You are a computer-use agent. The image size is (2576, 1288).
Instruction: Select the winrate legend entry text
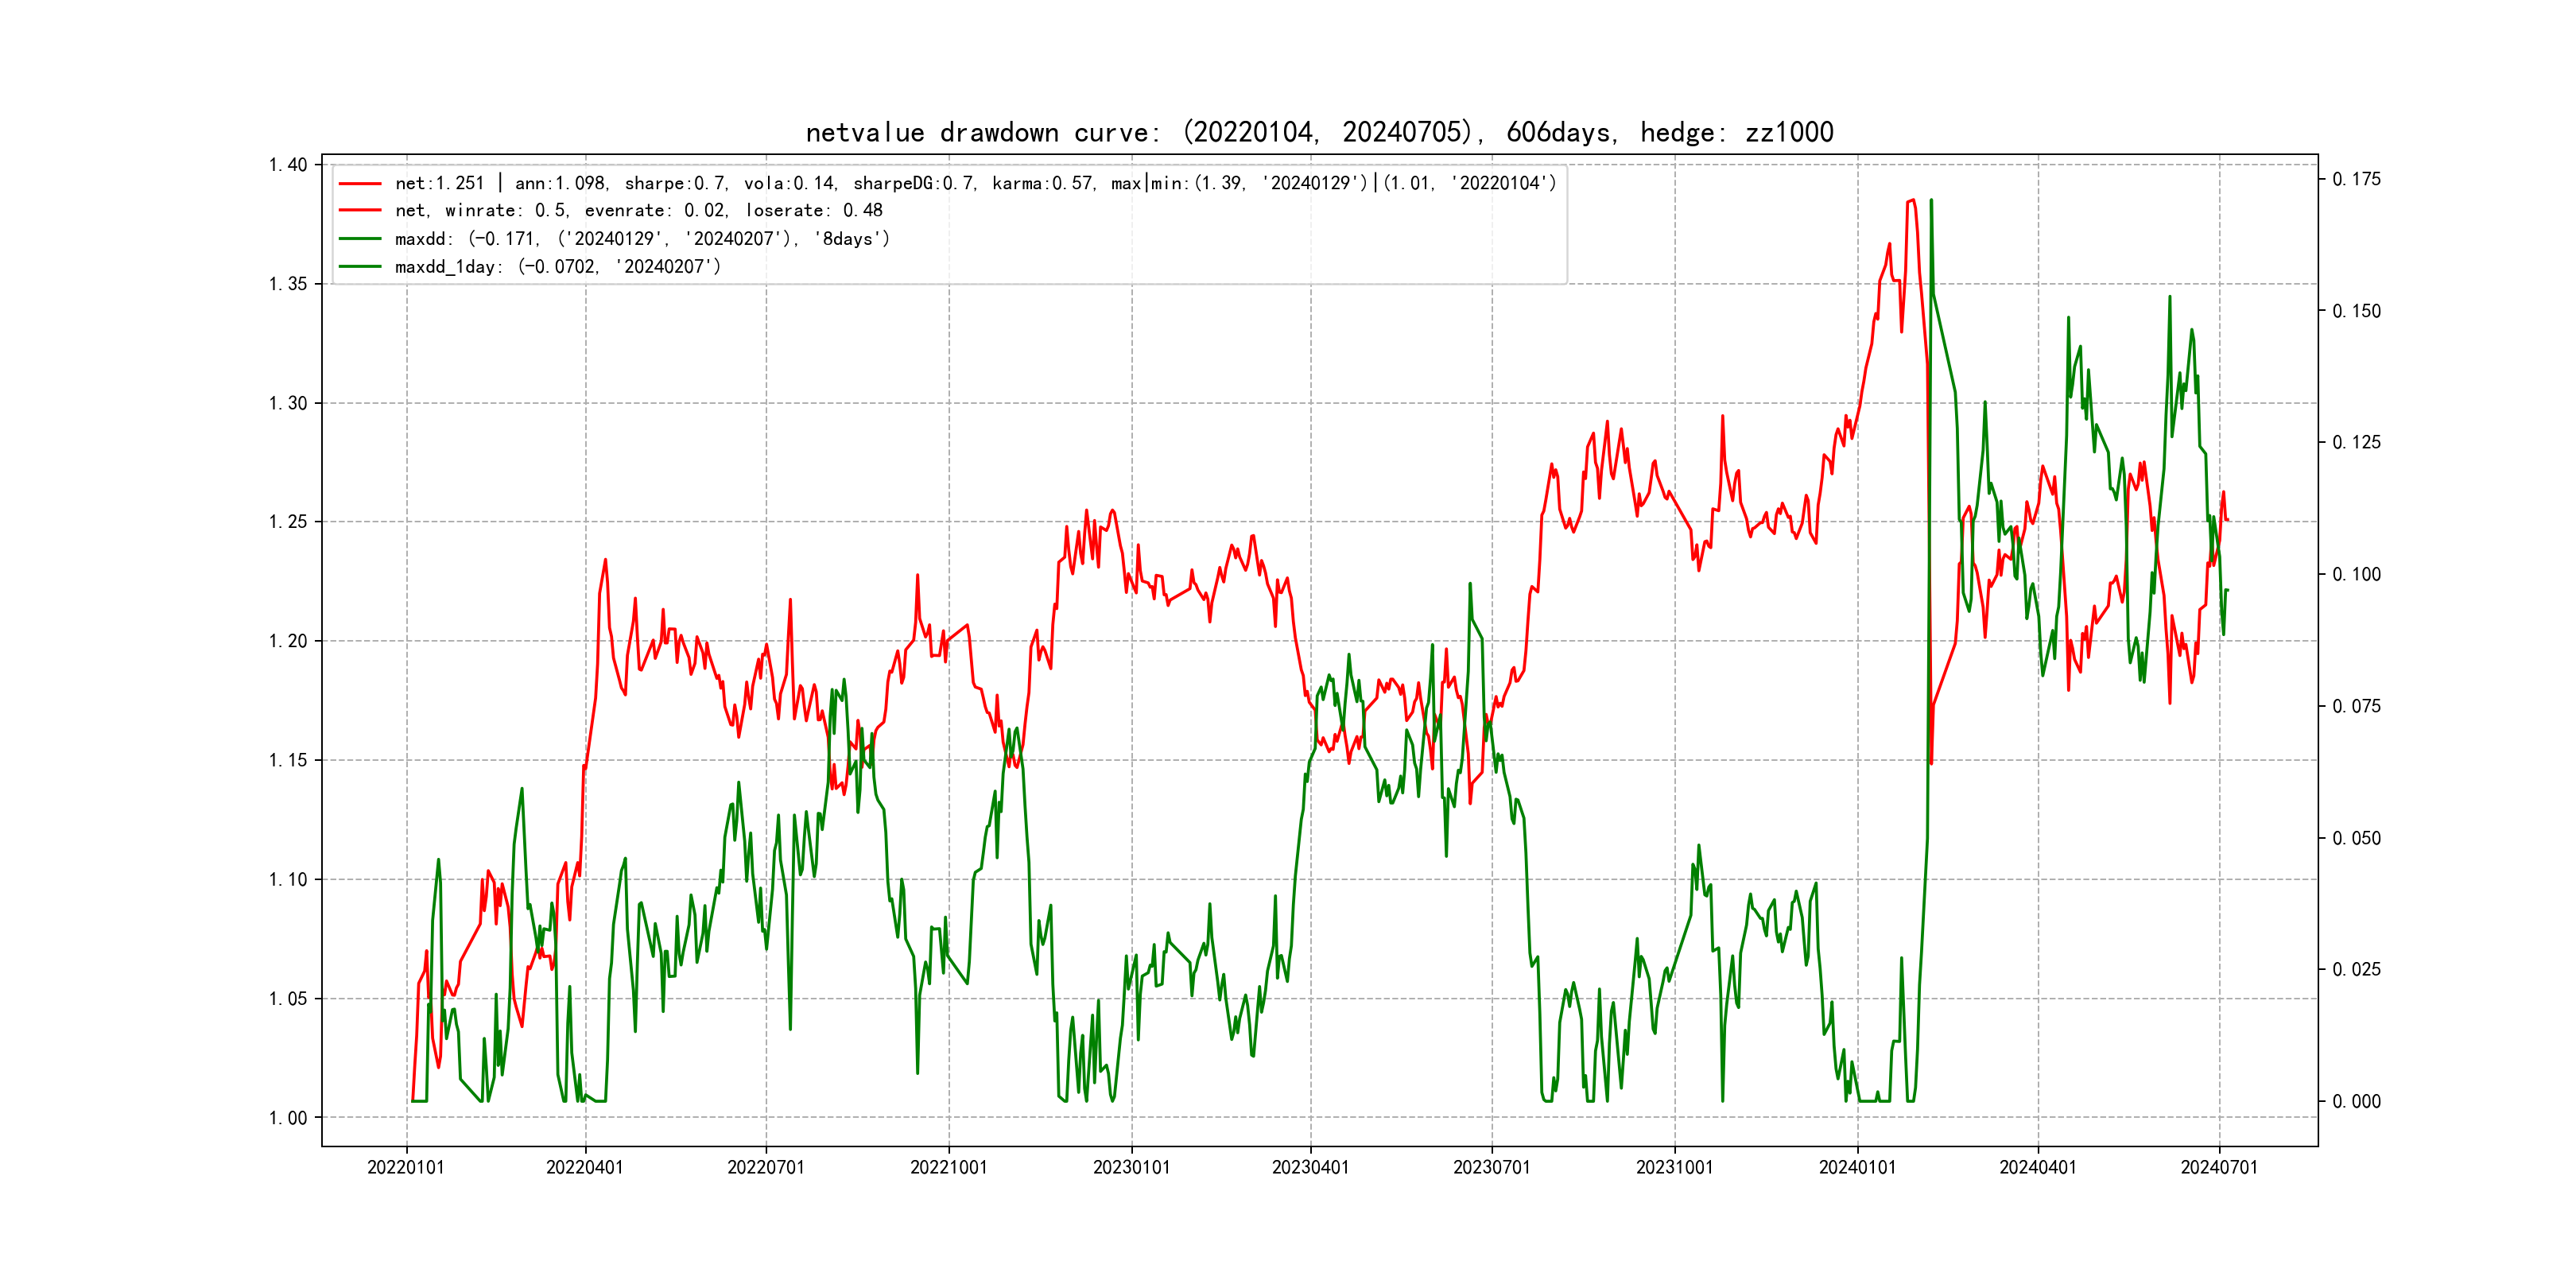[638, 211]
